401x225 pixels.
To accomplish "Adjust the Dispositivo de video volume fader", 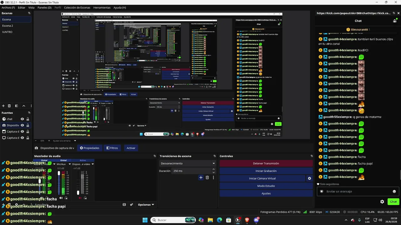I will pos(78,193).
